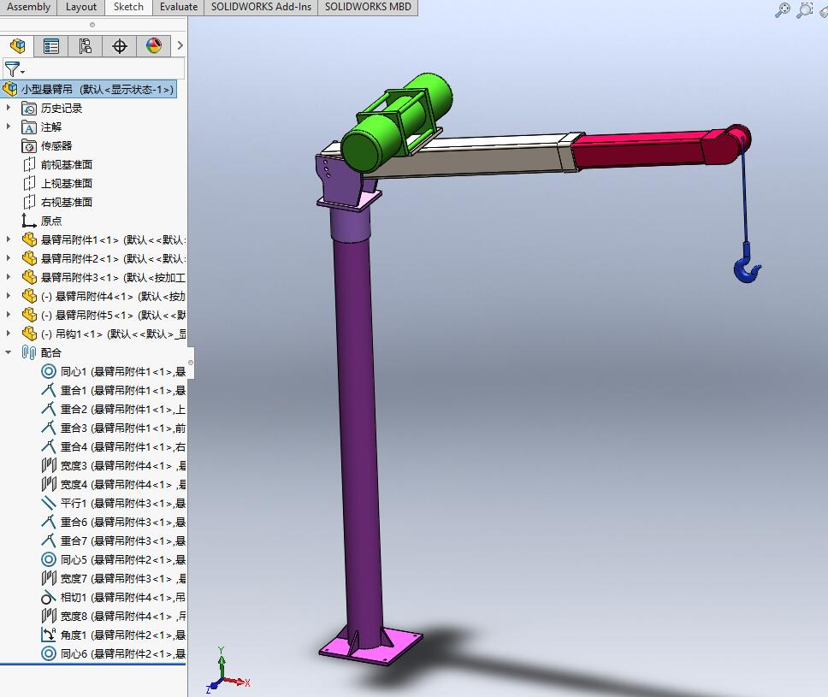Open the ConfigurationManager tab
Screen dimensions: 828x697
click(x=85, y=46)
